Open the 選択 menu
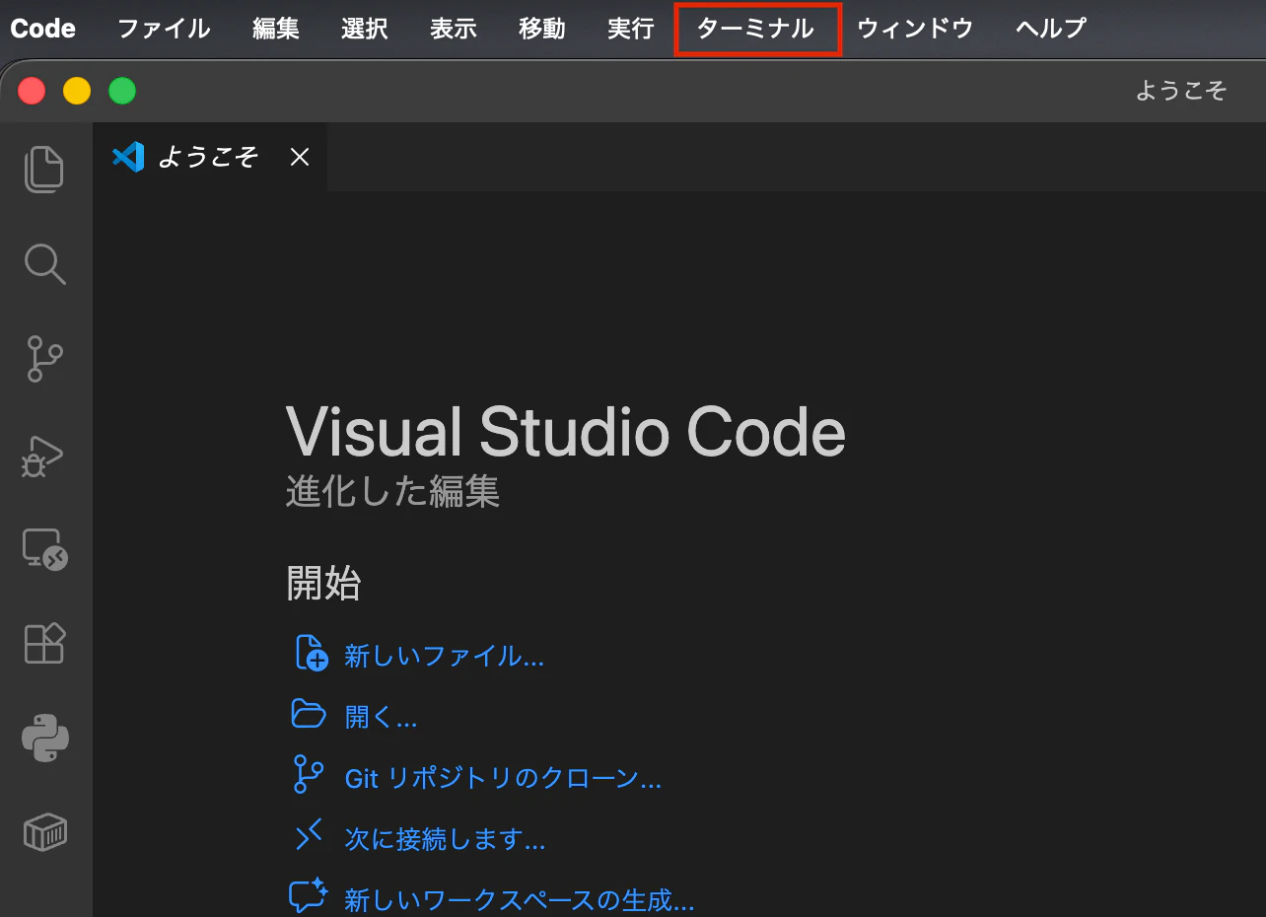This screenshot has height=917, width=1266. click(x=365, y=29)
